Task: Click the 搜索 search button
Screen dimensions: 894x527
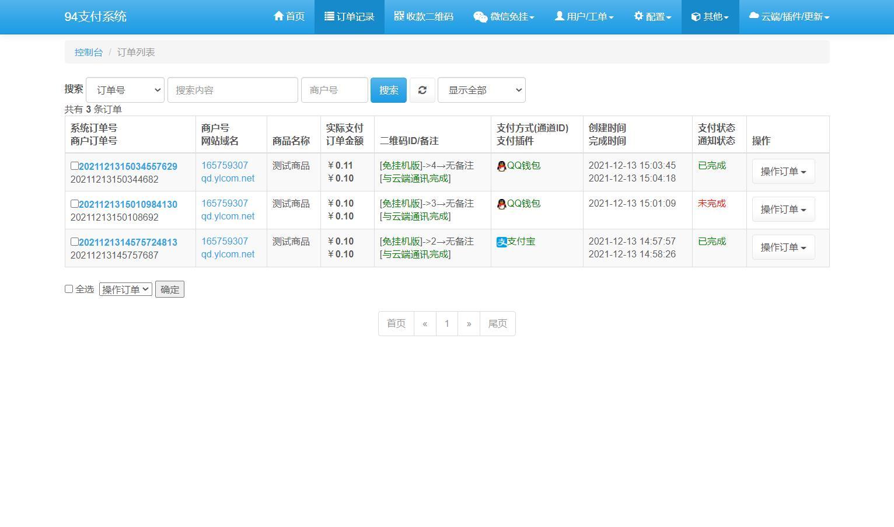Action: pyautogui.click(x=388, y=90)
